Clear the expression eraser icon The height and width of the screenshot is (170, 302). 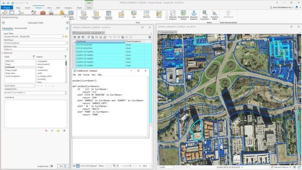point(46,130)
